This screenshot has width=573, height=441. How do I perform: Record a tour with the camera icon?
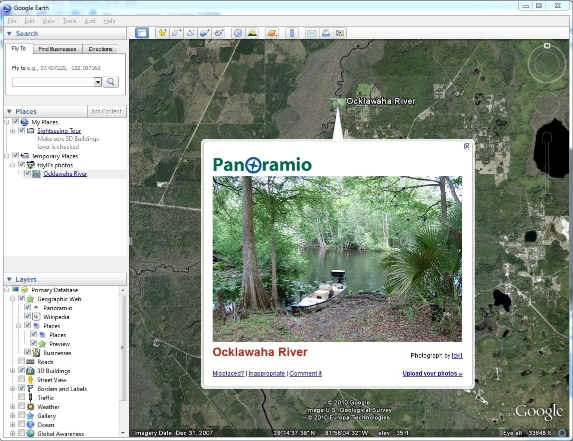(219, 33)
